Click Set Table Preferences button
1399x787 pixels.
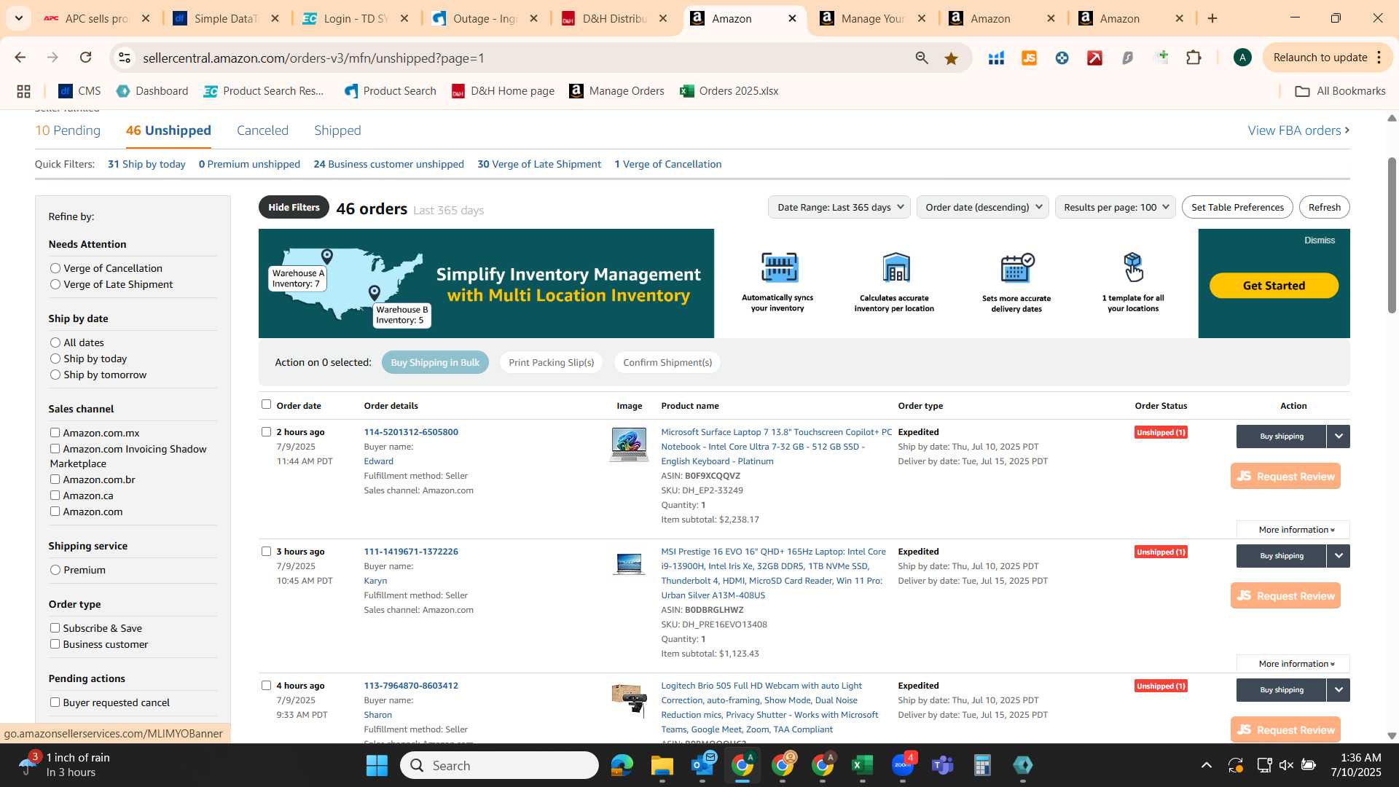tap(1237, 207)
